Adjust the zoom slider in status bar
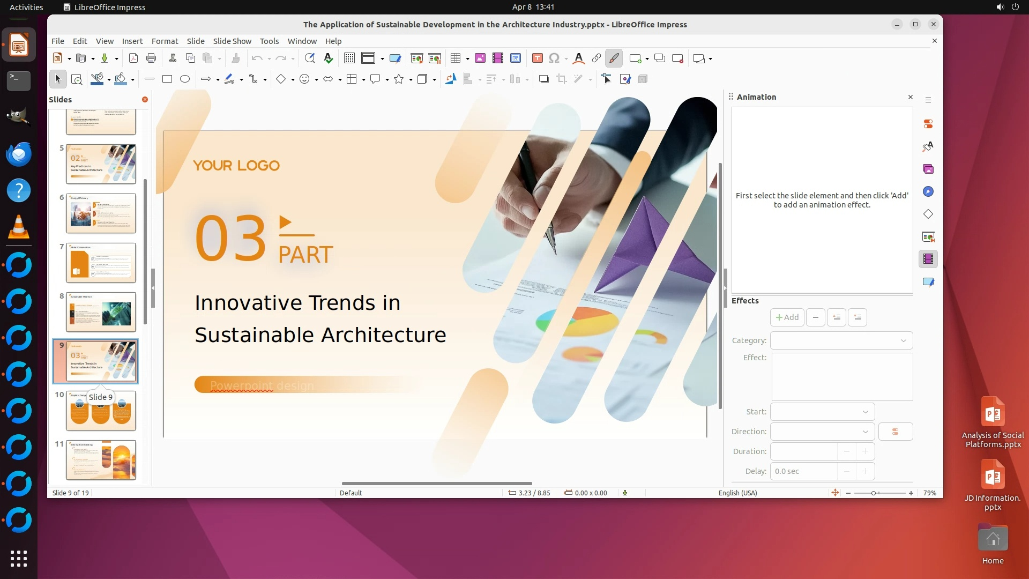Image resolution: width=1029 pixels, height=579 pixels. click(x=874, y=493)
